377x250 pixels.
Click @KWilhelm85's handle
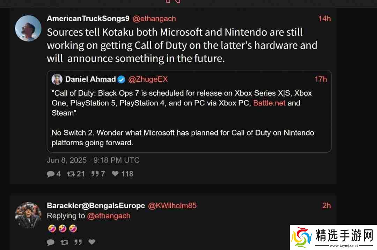(x=172, y=206)
